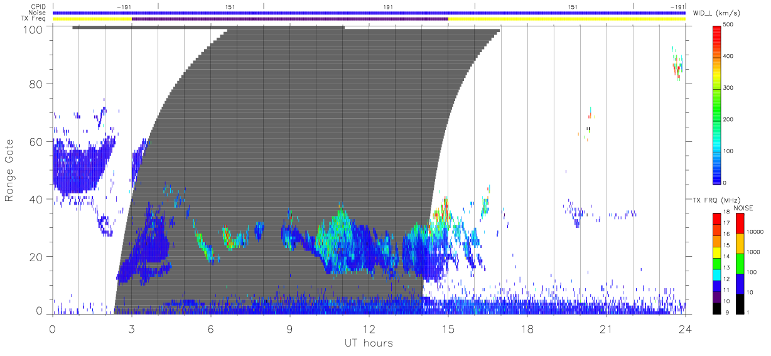This screenshot has height=356, width=771.
Task: Click the 20 tick on the Range Gate axis
Action: pyautogui.click(x=38, y=257)
